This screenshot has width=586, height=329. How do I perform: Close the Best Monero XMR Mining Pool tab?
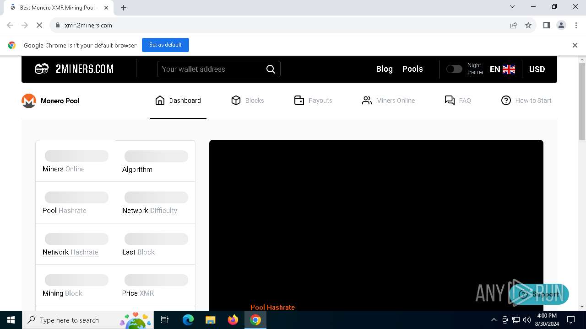[106, 8]
